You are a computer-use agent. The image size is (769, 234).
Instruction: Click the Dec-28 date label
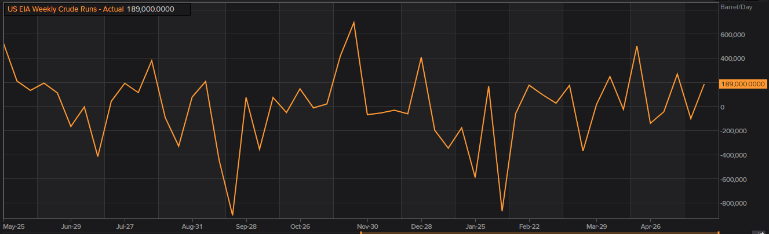(421, 226)
